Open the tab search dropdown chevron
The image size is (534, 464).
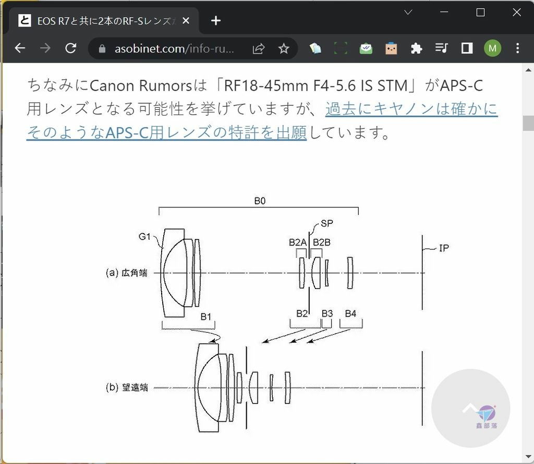[408, 12]
